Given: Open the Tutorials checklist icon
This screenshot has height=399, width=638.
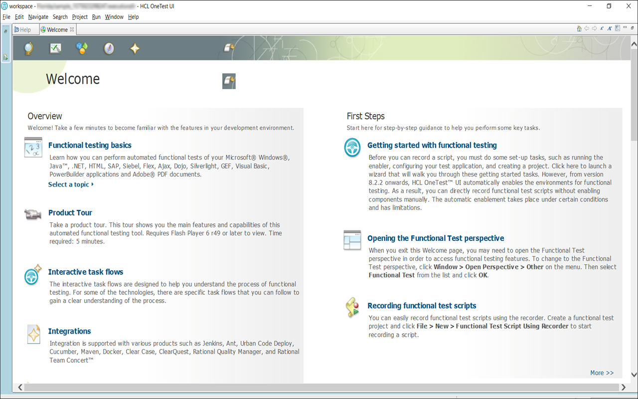Looking at the screenshot, I should pyautogui.click(x=55, y=48).
